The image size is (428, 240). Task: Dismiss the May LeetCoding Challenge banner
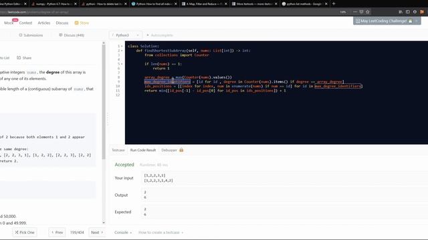point(417,21)
